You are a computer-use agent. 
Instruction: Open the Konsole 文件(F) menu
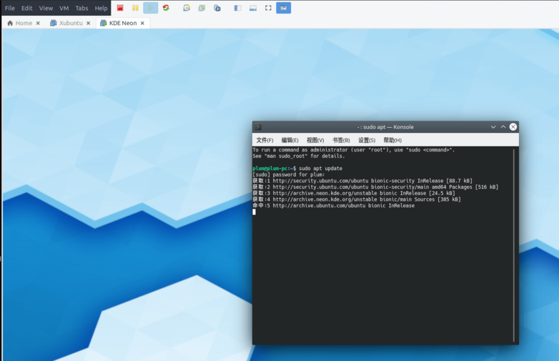(264, 140)
